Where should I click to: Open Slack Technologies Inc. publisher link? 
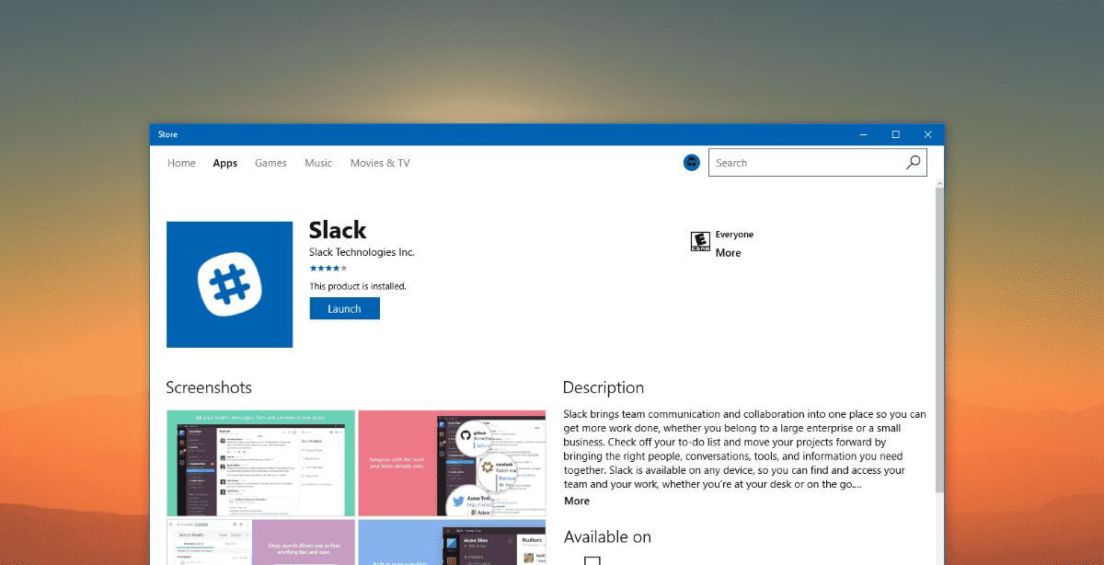(x=362, y=252)
